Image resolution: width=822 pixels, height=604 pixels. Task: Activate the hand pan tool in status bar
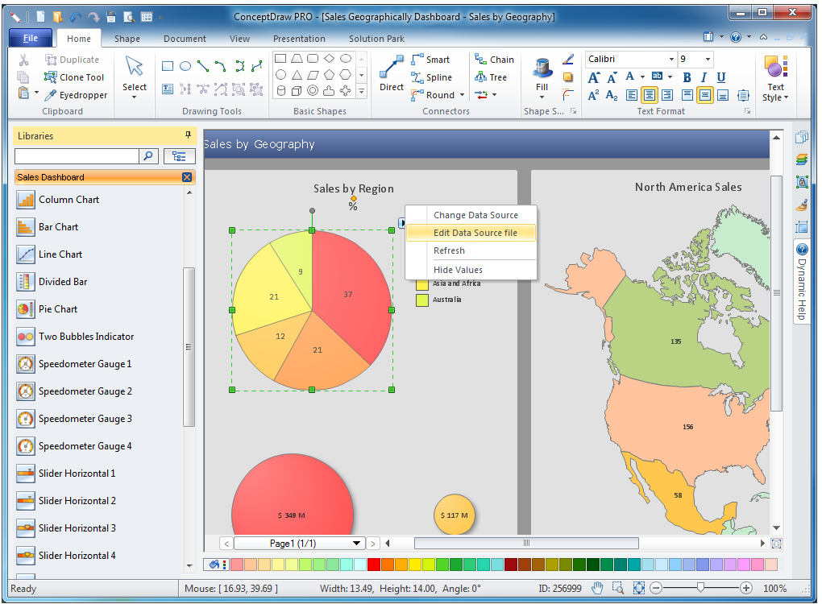597,588
